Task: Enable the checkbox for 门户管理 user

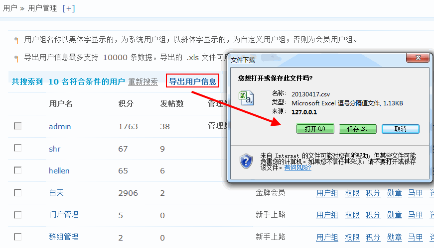Action: [x=18, y=215]
